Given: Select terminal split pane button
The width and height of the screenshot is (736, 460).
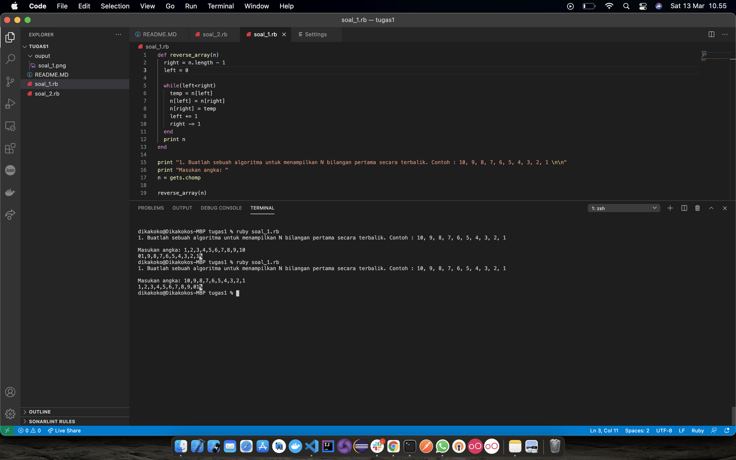Looking at the screenshot, I should [x=684, y=208].
